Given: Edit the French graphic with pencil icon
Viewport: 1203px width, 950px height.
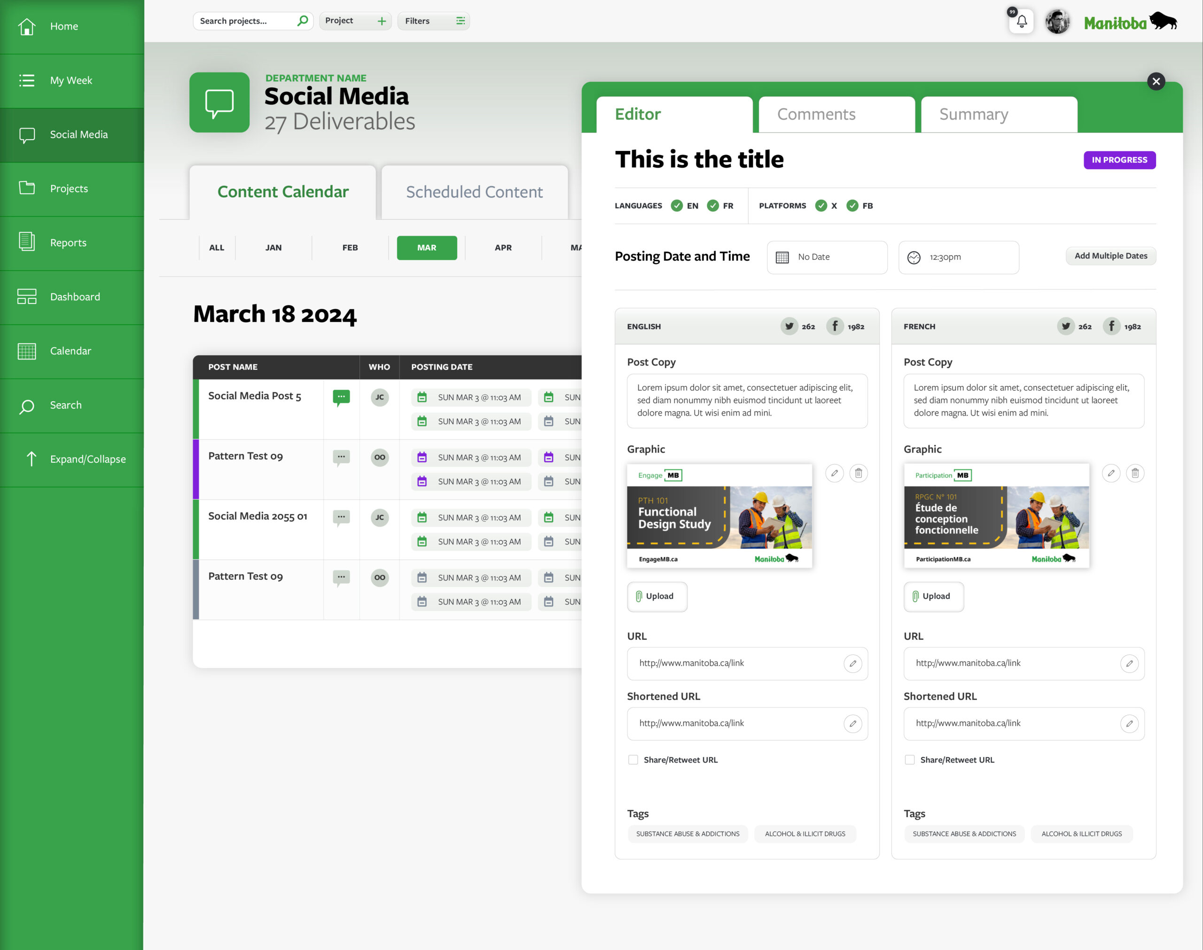Looking at the screenshot, I should [x=1111, y=473].
